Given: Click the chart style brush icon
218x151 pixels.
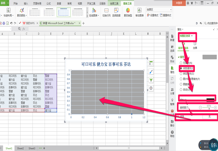Looking at the screenshot, I should 151,72.
